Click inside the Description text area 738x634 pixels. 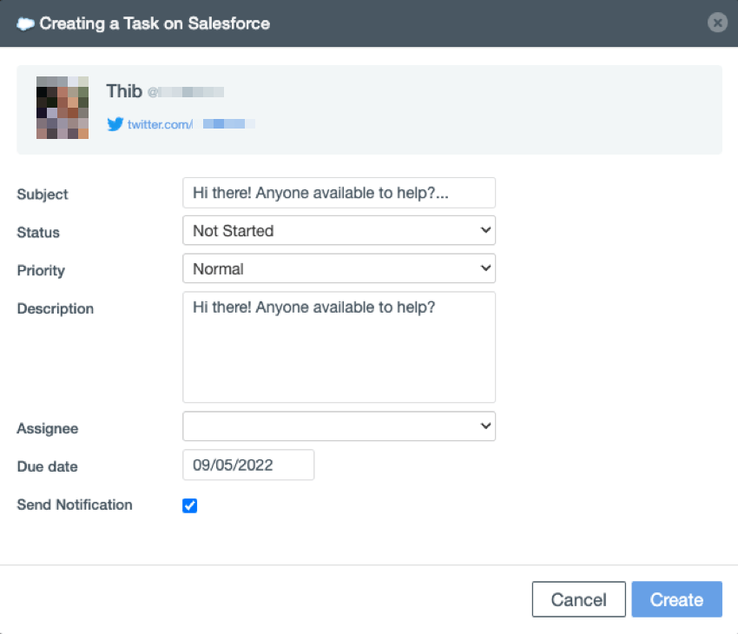339,347
